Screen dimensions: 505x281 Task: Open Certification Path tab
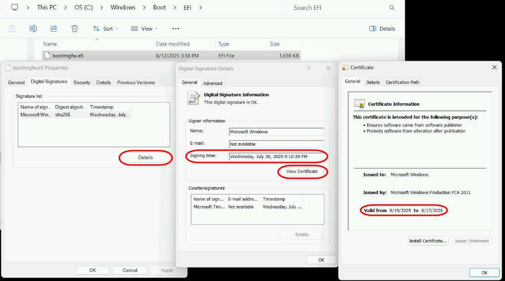tap(403, 82)
